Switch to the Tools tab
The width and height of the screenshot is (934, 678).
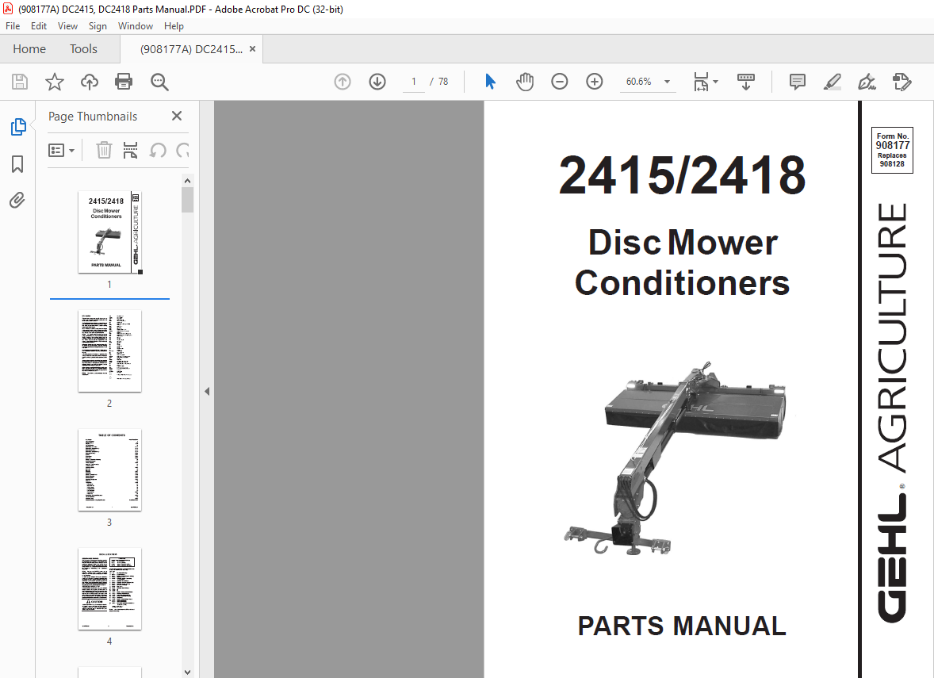[x=83, y=49]
